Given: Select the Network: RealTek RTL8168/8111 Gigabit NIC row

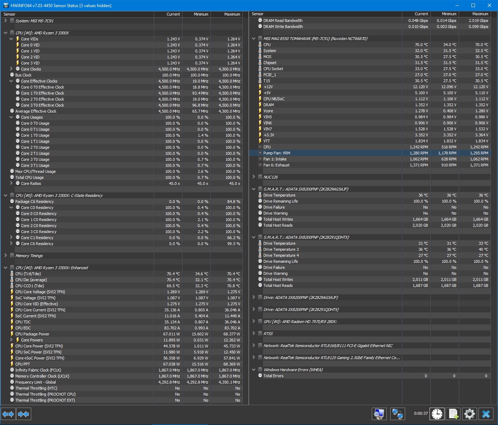Looking at the screenshot, I should [x=370, y=346].
